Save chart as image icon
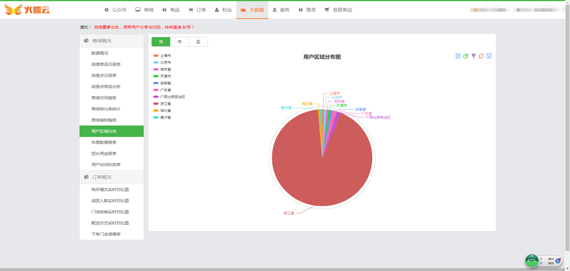Image resolution: width=570 pixels, height=271 pixels. click(489, 56)
